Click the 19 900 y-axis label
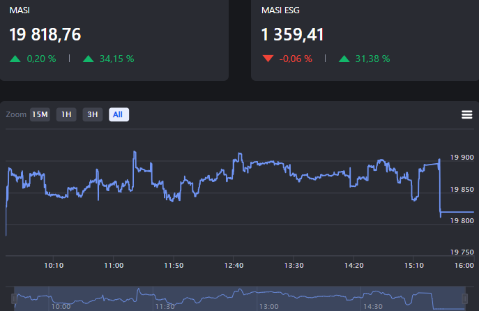This screenshot has height=311, width=479. click(463, 158)
